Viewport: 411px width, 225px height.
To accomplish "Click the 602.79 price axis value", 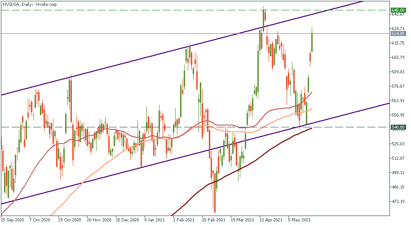I will coord(398,57).
